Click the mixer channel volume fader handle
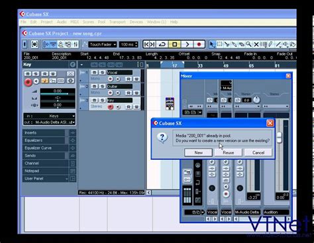 pyautogui.click(x=279, y=137)
